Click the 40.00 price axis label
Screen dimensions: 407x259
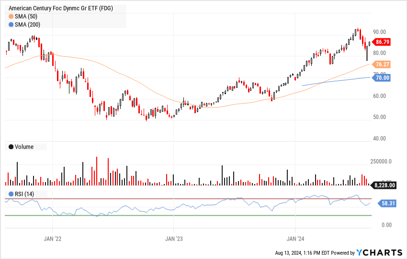(x=380, y=139)
